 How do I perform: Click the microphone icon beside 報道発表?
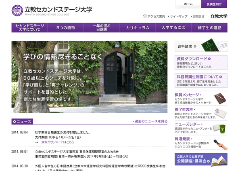coord(220,144)
